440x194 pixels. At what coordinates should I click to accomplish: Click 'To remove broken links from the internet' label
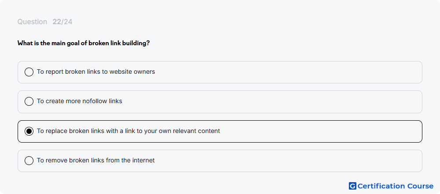click(x=96, y=160)
